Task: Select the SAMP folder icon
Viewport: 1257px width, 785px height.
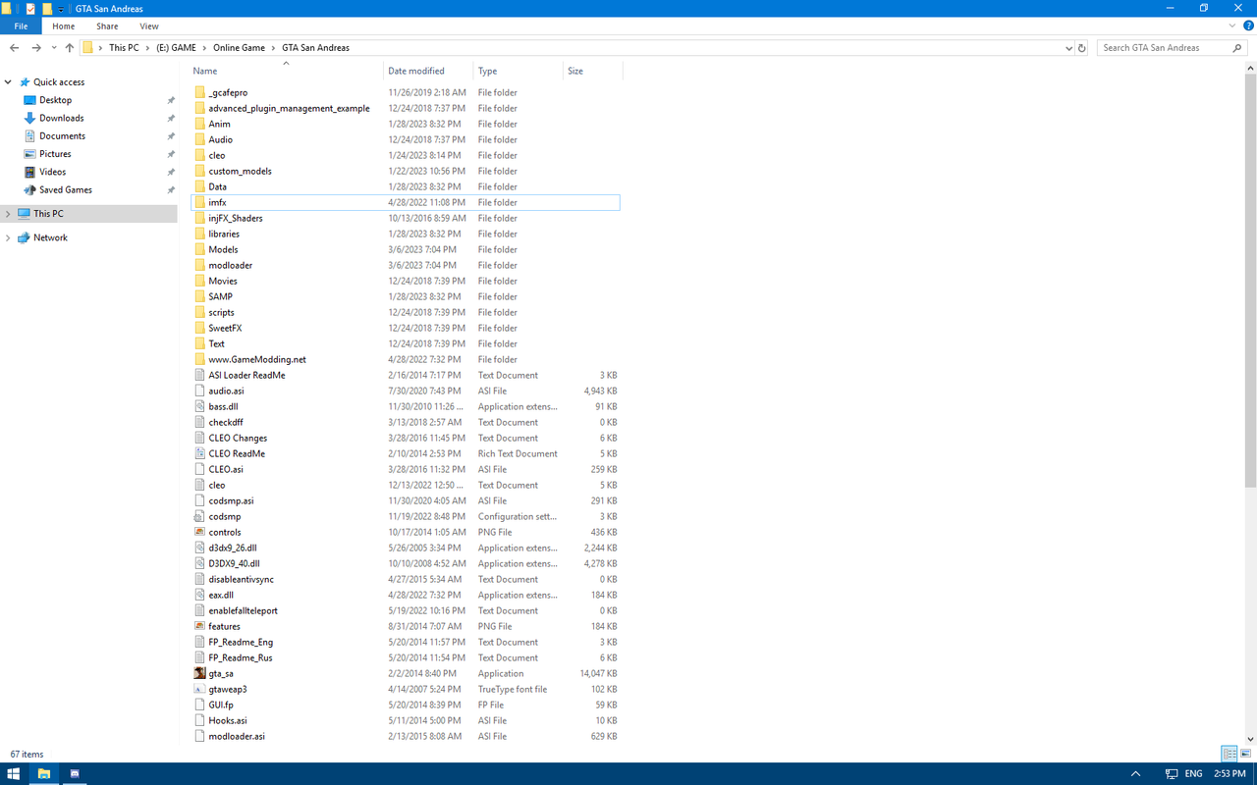Action: [x=200, y=296]
